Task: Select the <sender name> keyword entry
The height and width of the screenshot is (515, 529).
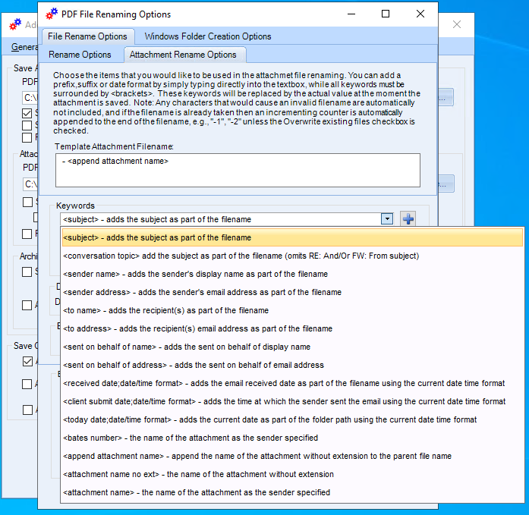Action: pyautogui.click(x=292, y=274)
